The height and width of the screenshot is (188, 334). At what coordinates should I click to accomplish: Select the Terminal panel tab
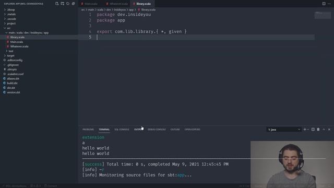tap(104, 130)
